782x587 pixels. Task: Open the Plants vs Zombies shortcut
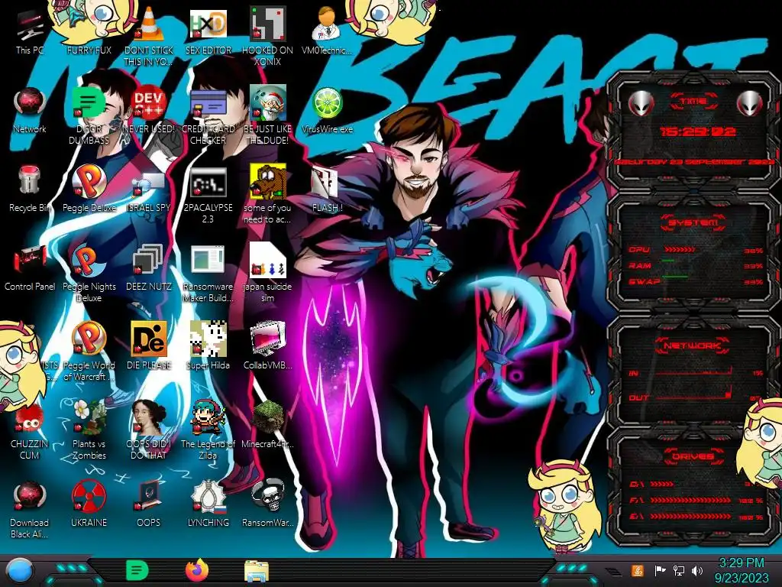point(90,417)
